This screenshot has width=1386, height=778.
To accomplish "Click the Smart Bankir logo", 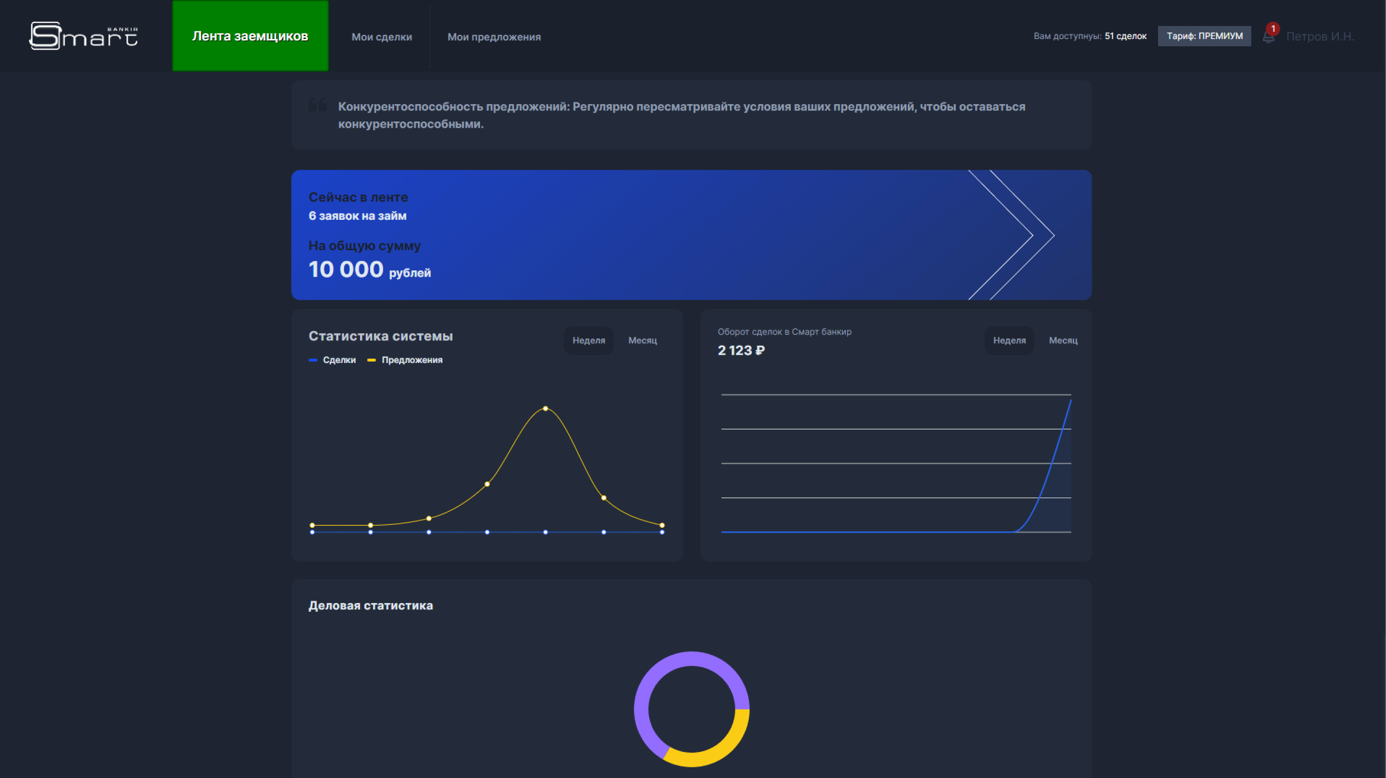I will 83,36.
